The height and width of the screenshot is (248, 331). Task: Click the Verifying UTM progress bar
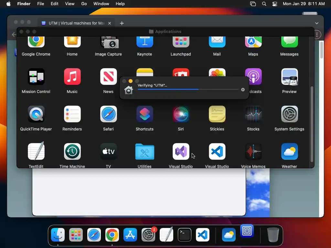pyautogui.click(x=188, y=89)
